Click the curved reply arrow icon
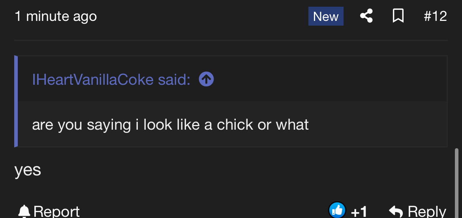The width and height of the screenshot is (462, 218). click(396, 211)
